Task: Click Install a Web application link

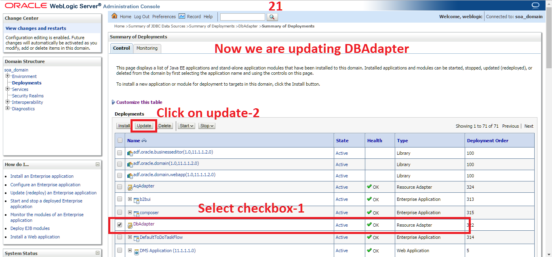Action: [35, 237]
